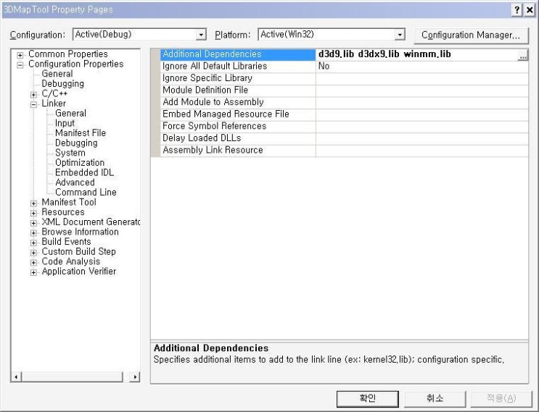Expand the C/C++ tree node
The width and height of the screenshot is (539, 412).
pos(33,94)
